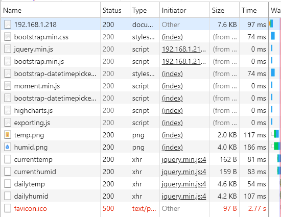This screenshot has height=217, width=281.
Task: Open the (index) initiator link for bootstrap.min.css
Action: 172,37
